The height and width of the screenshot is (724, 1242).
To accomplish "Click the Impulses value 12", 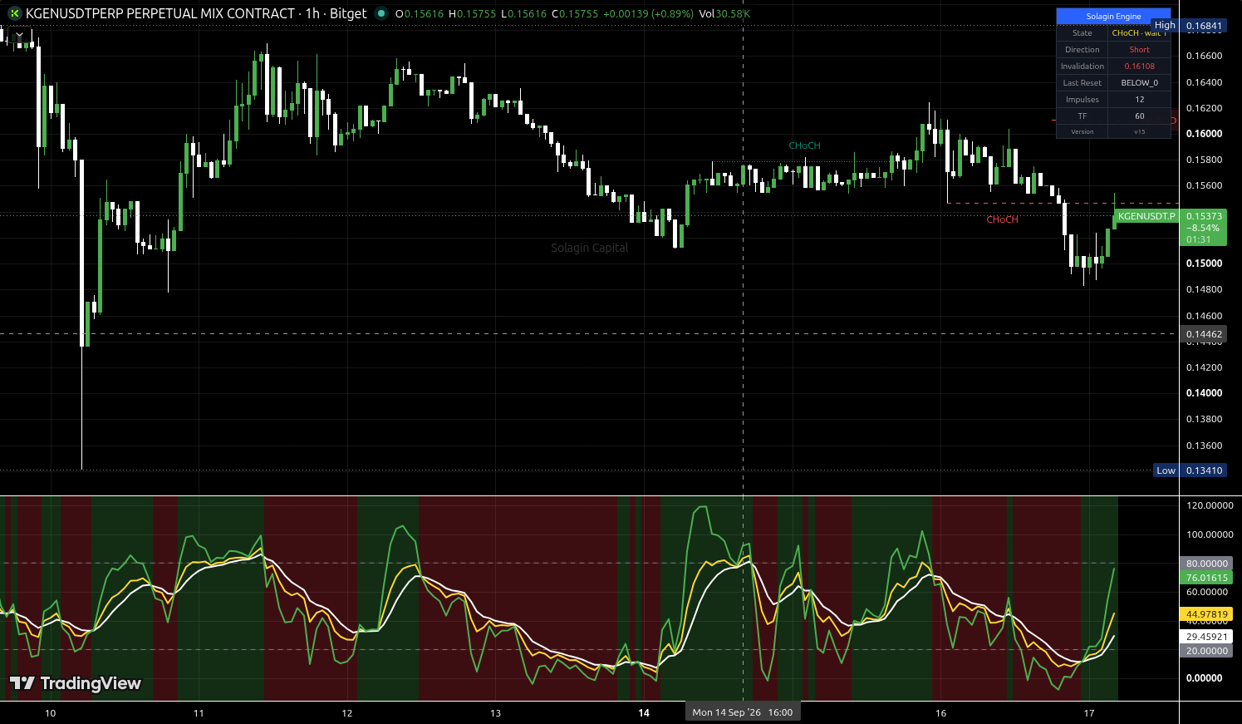I will click(x=1140, y=100).
